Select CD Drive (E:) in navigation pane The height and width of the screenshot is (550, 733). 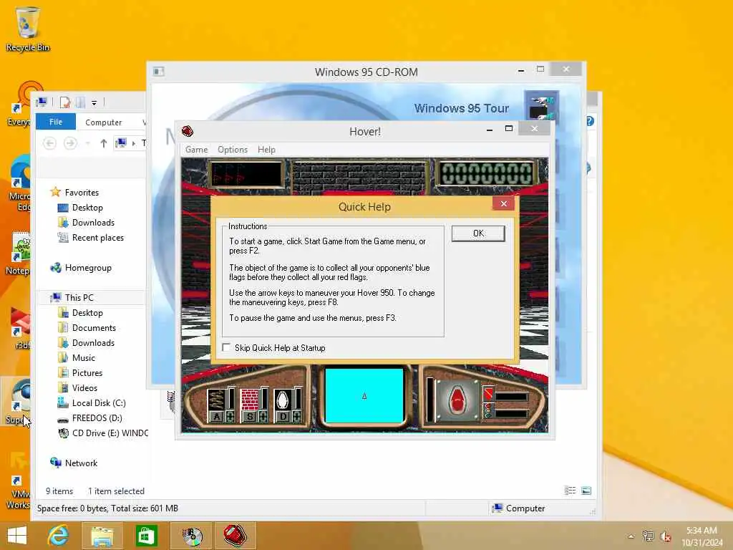[110, 433]
